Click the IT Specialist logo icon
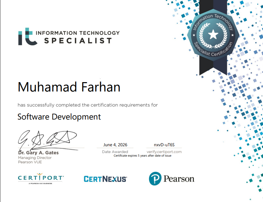Viewport: 263px width, 202px height. [x=28, y=36]
